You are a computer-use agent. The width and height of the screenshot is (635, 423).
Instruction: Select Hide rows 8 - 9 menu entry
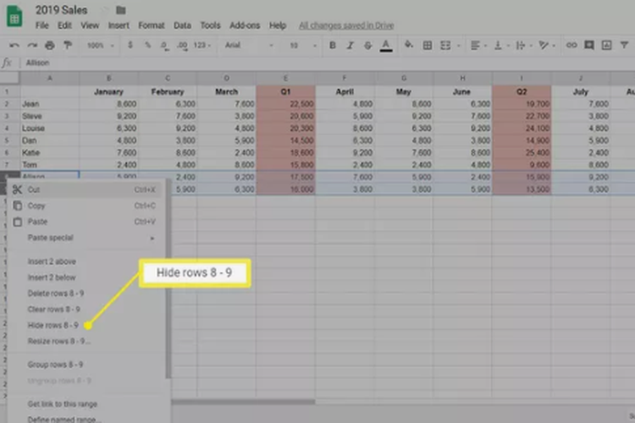53,326
